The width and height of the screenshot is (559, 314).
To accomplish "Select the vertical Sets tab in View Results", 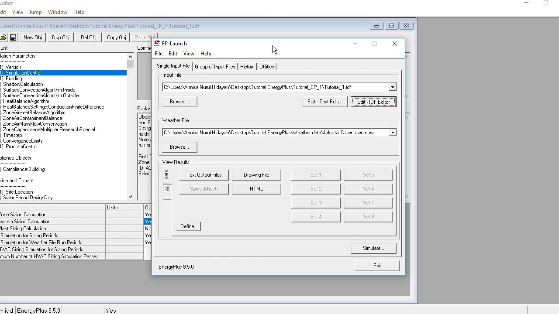I will click(167, 175).
